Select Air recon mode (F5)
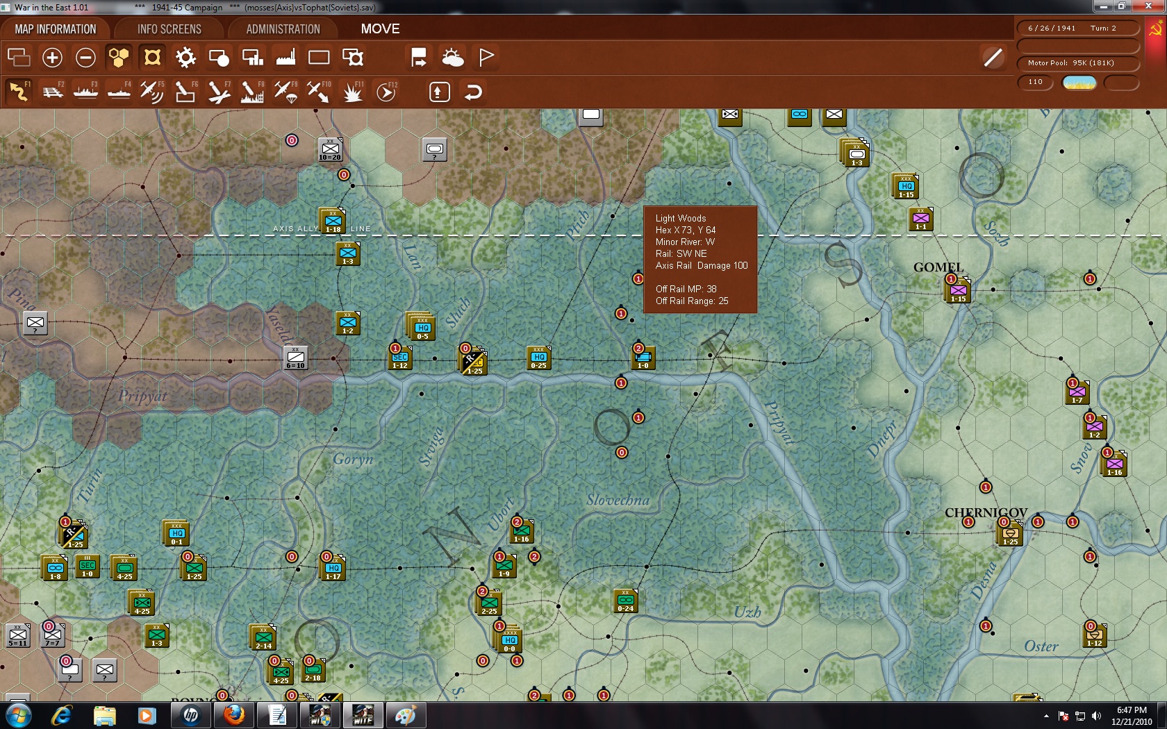Screen dimensions: 1167x729 point(152,92)
